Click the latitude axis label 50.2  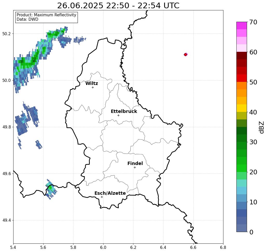click(x=6, y=34)
